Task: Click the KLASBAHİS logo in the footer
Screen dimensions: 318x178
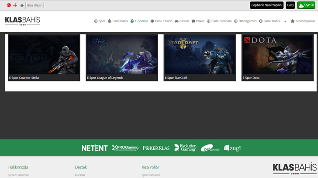Action: coord(295,169)
